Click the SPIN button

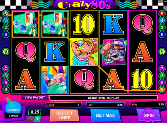(x=149, y=116)
